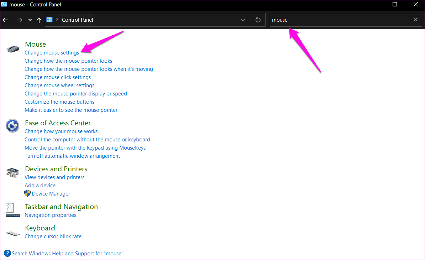Open View devices and printers
The width and height of the screenshot is (425, 260).
point(54,177)
